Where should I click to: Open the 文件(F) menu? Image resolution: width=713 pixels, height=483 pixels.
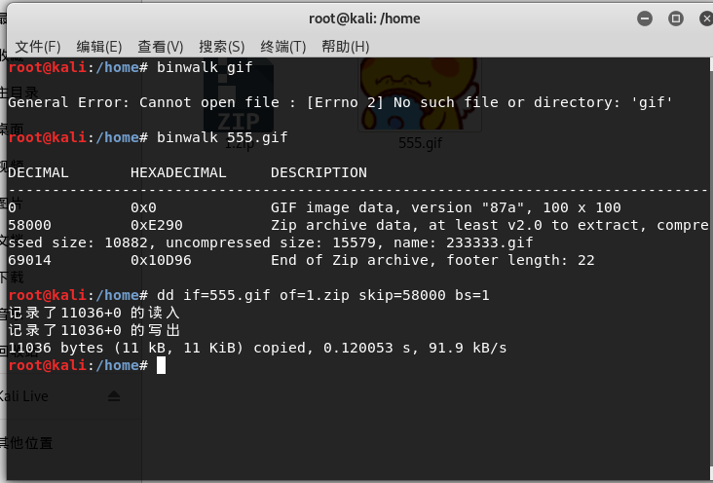[38, 47]
